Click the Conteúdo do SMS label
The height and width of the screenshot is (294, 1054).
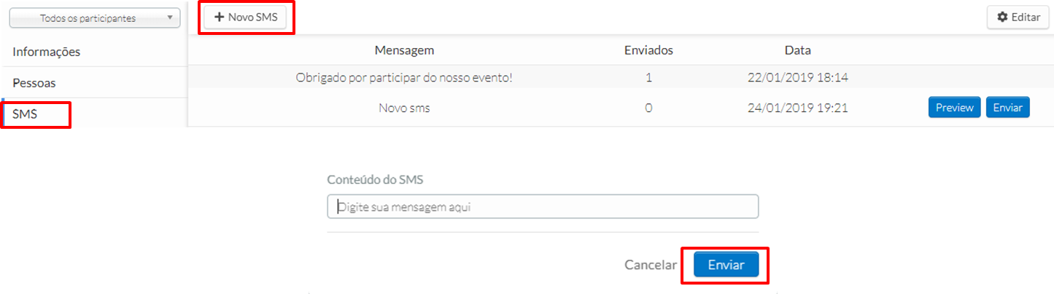tap(375, 179)
